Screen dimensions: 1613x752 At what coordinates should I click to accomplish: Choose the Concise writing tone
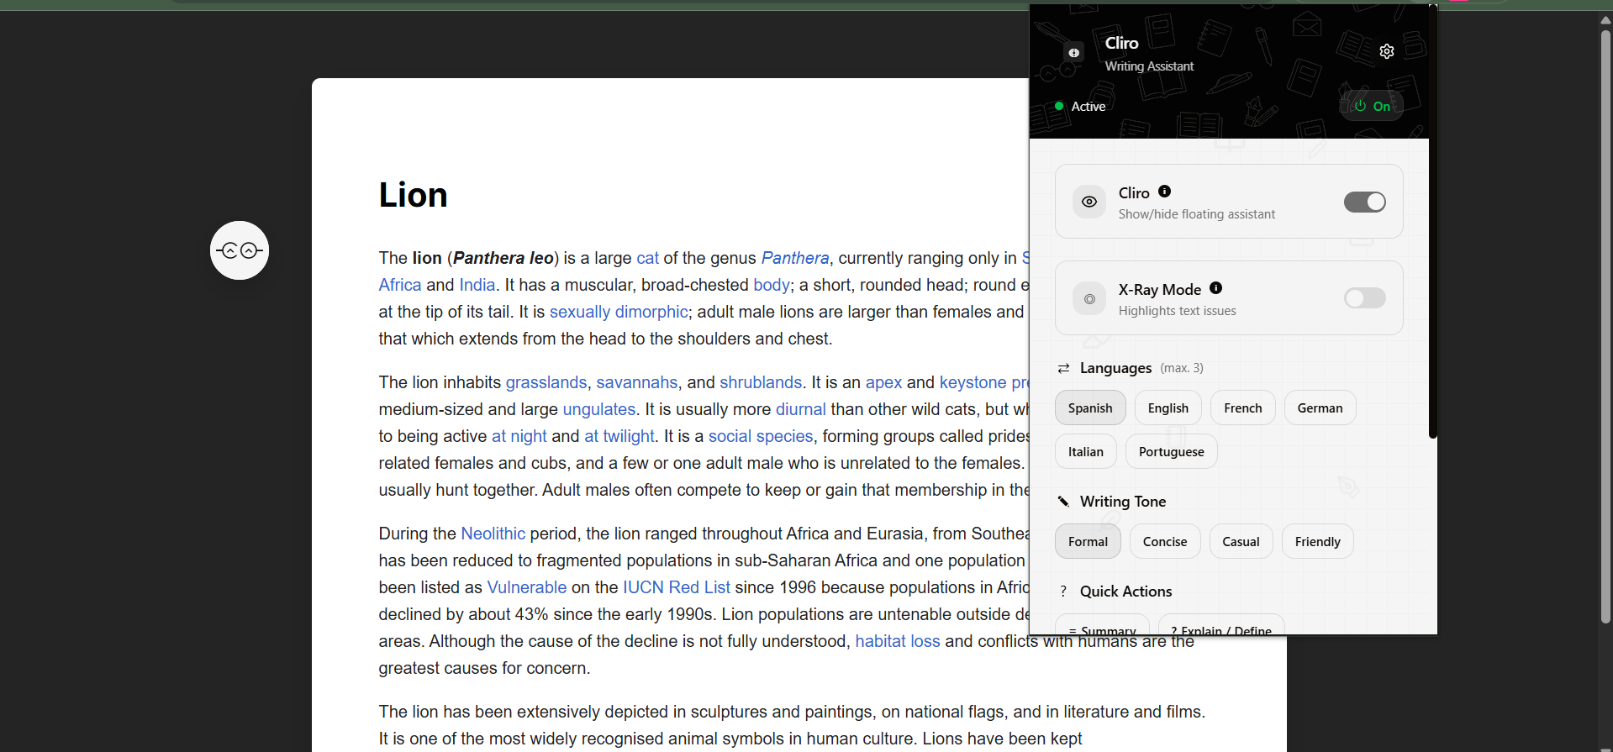tap(1165, 541)
